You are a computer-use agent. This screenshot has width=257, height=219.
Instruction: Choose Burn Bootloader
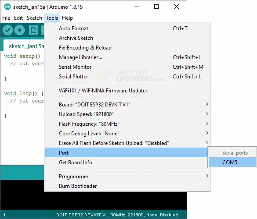(x=127, y=186)
